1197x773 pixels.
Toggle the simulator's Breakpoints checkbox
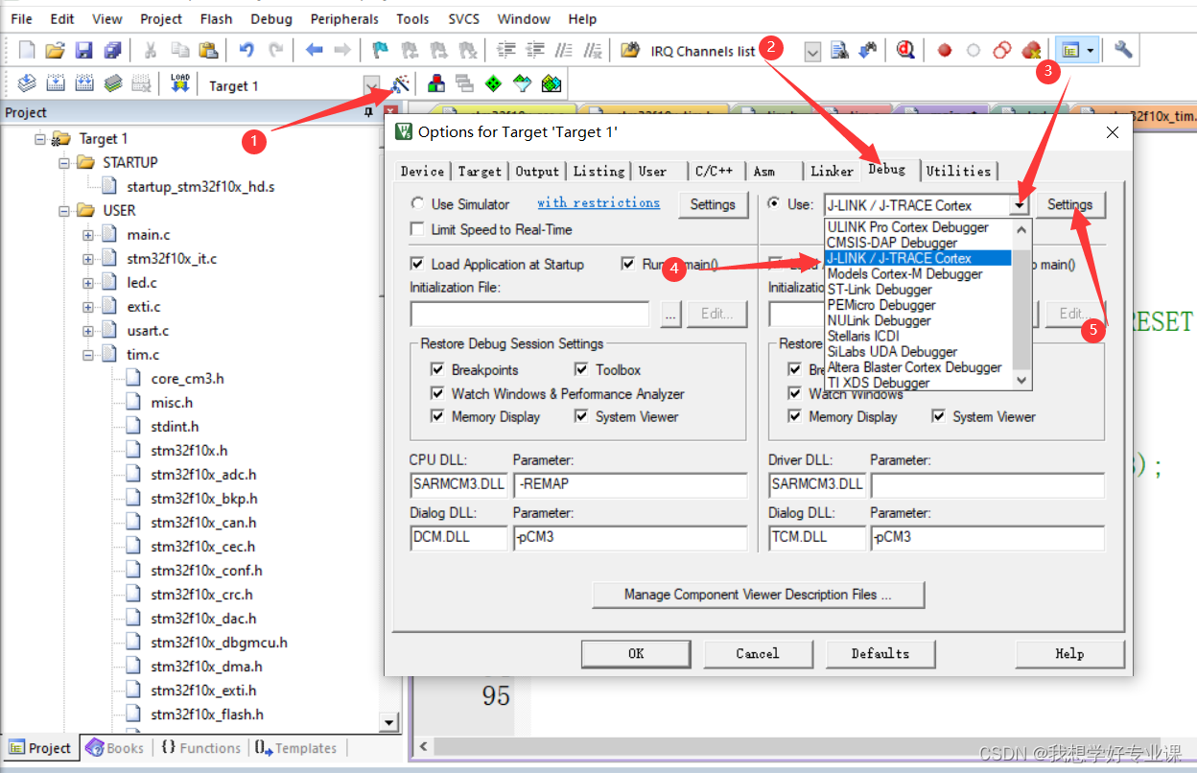(438, 369)
